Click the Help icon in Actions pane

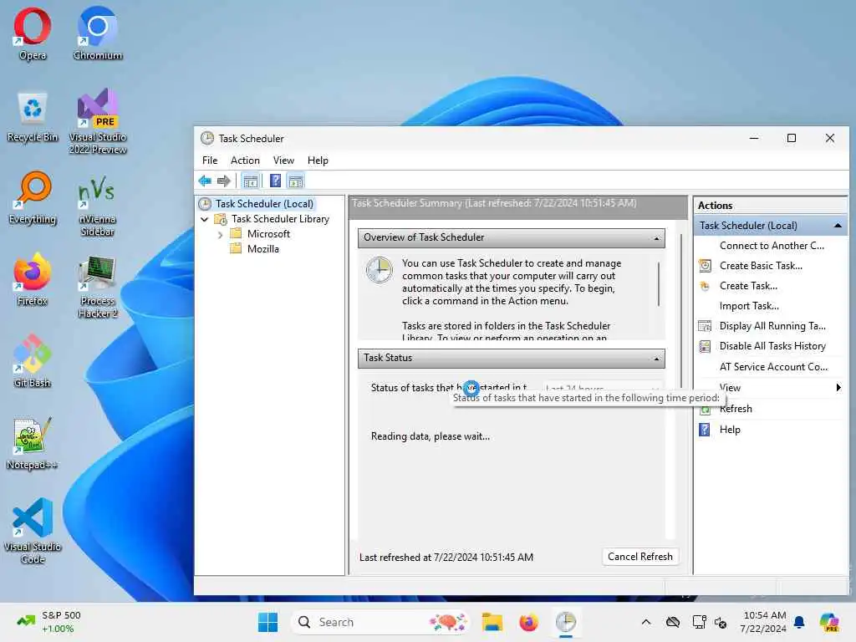click(705, 430)
